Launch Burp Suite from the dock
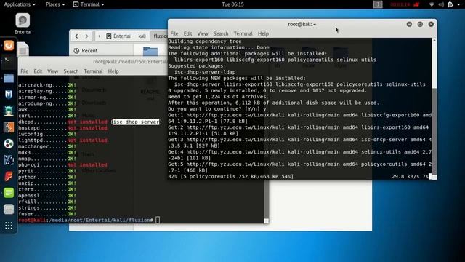Image resolution: width=465 pixels, height=262 pixels. 9,127
